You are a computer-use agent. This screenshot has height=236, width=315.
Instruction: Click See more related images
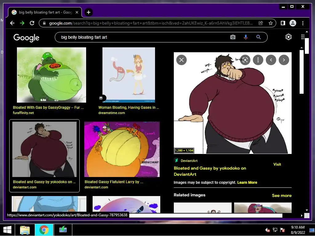[282, 195]
